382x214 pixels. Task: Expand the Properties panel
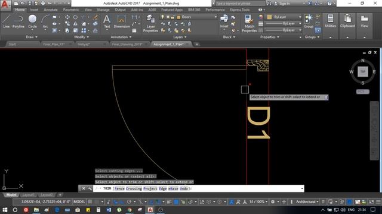270,37
